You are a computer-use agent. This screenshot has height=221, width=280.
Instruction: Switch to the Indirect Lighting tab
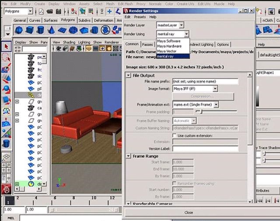202,45
